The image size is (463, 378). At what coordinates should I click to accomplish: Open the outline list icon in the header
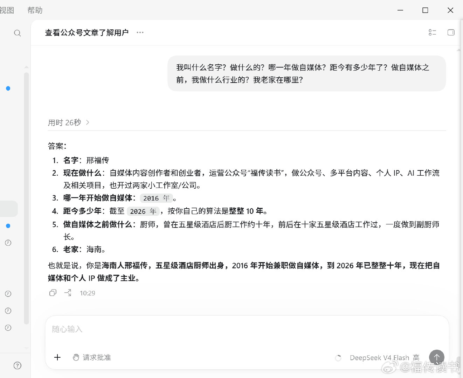pos(433,33)
